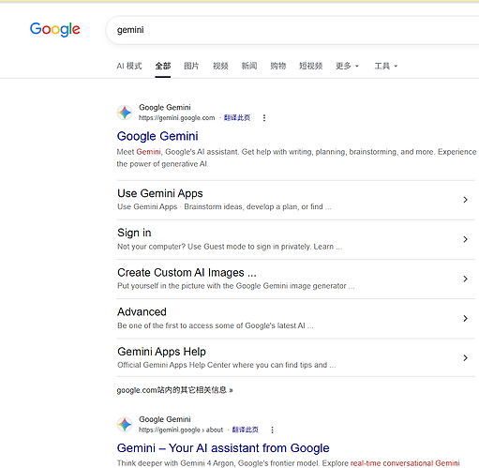Select the 全部 tab
479x468 pixels.
tap(163, 66)
